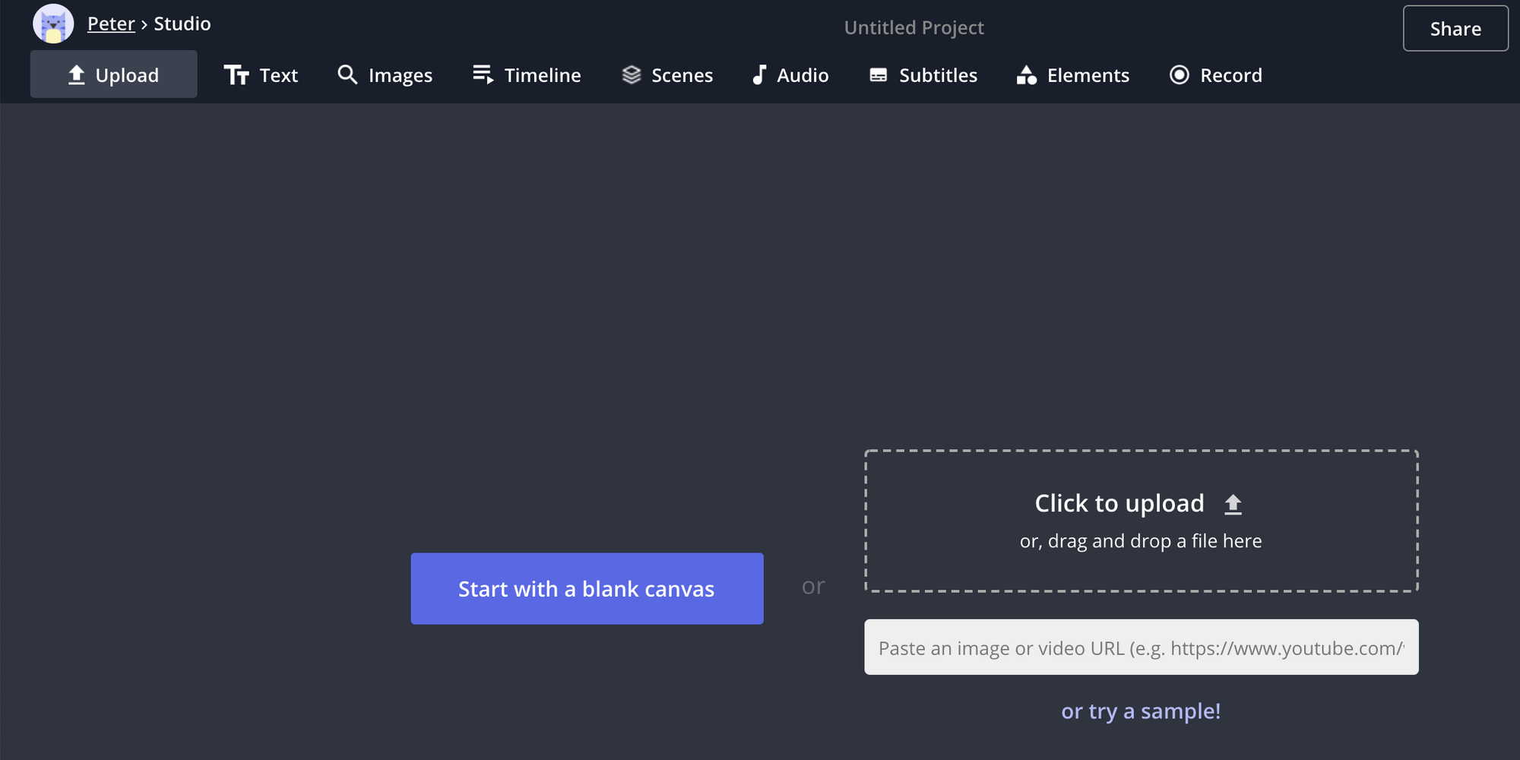This screenshot has height=760, width=1520.
Task: Click the Upload arrow icon in toolbar
Action: point(76,74)
